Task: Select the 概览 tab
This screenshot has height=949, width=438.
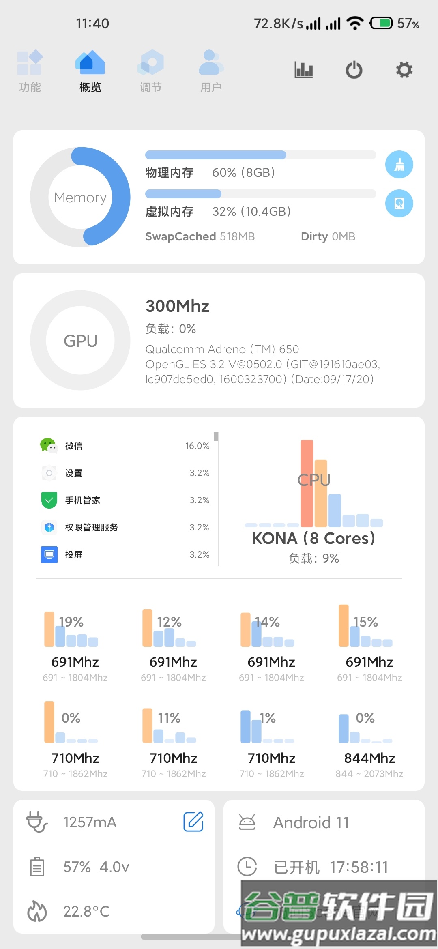Action: (90, 71)
